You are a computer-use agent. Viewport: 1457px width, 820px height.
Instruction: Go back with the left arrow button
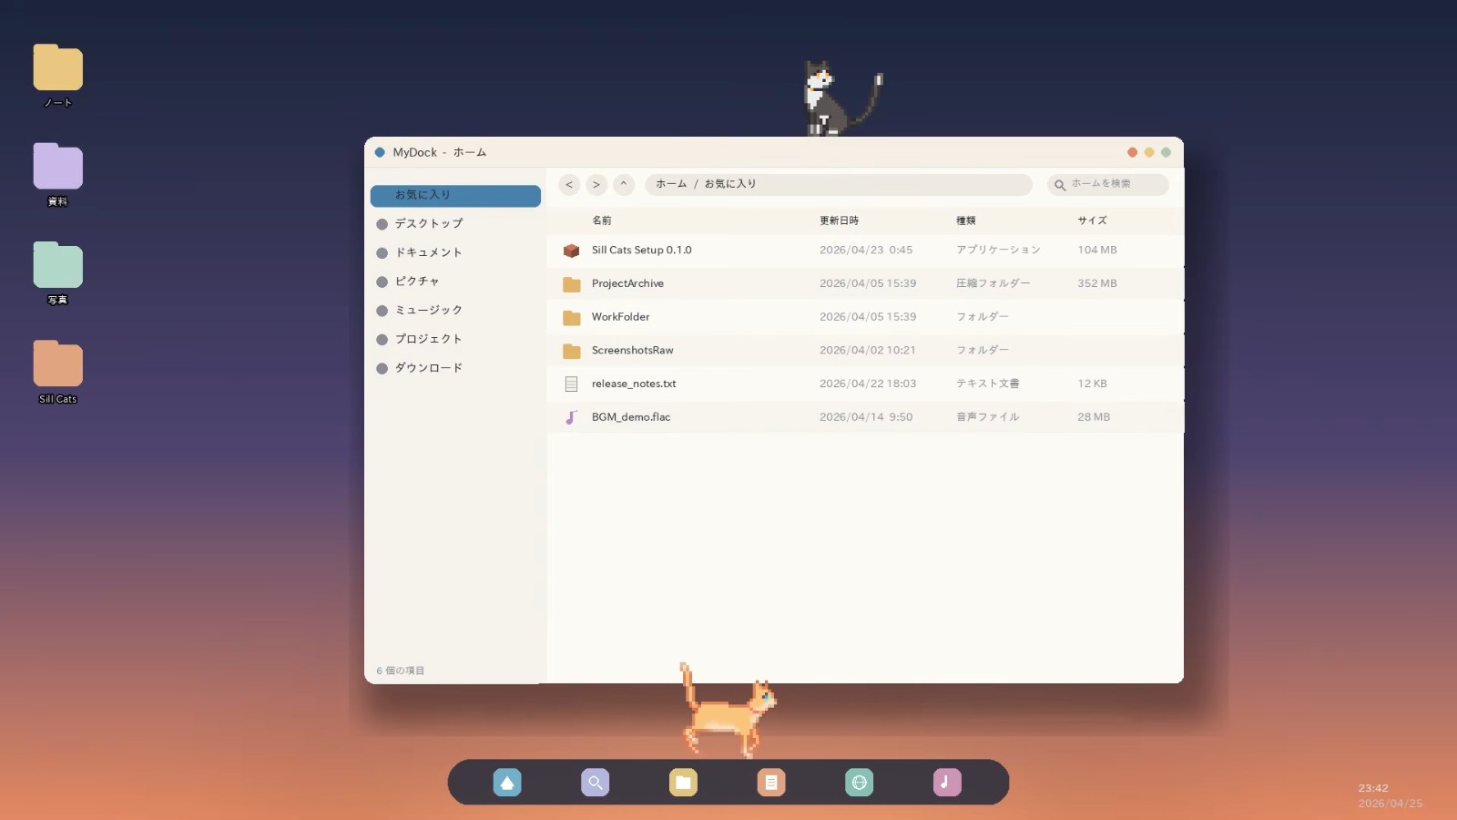(569, 184)
